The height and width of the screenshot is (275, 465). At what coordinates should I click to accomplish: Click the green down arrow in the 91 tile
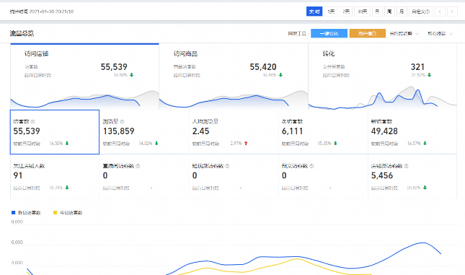[x=67, y=188]
